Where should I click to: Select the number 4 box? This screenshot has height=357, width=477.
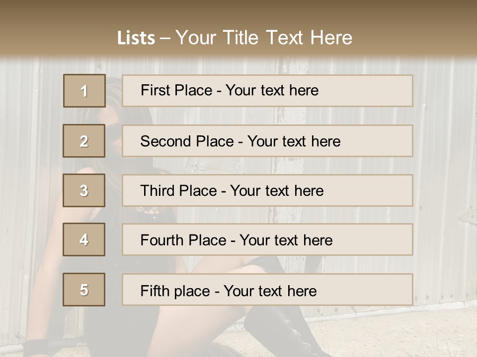click(84, 239)
